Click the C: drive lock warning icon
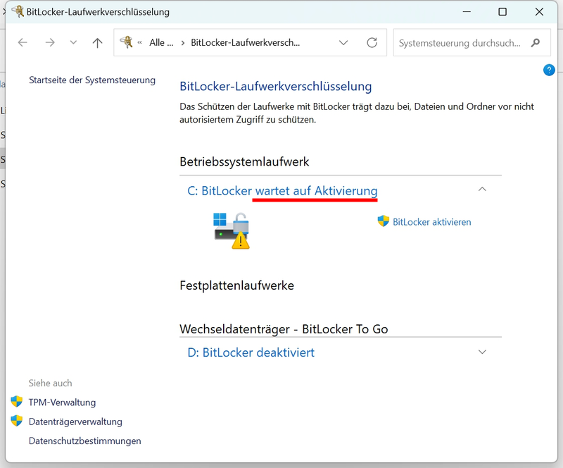This screenshot has width=563, height=468. [x=232, y=229]
